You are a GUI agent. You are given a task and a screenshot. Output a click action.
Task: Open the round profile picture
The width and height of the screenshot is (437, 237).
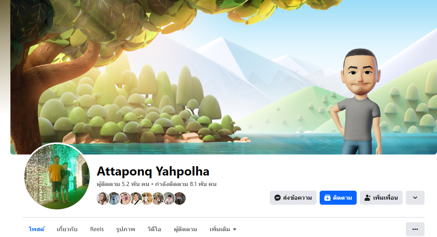coord(57,177)
